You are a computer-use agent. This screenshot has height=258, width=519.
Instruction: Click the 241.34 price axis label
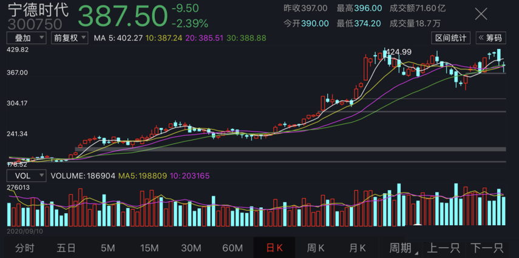pyautogui.click(x=18, y=134)
